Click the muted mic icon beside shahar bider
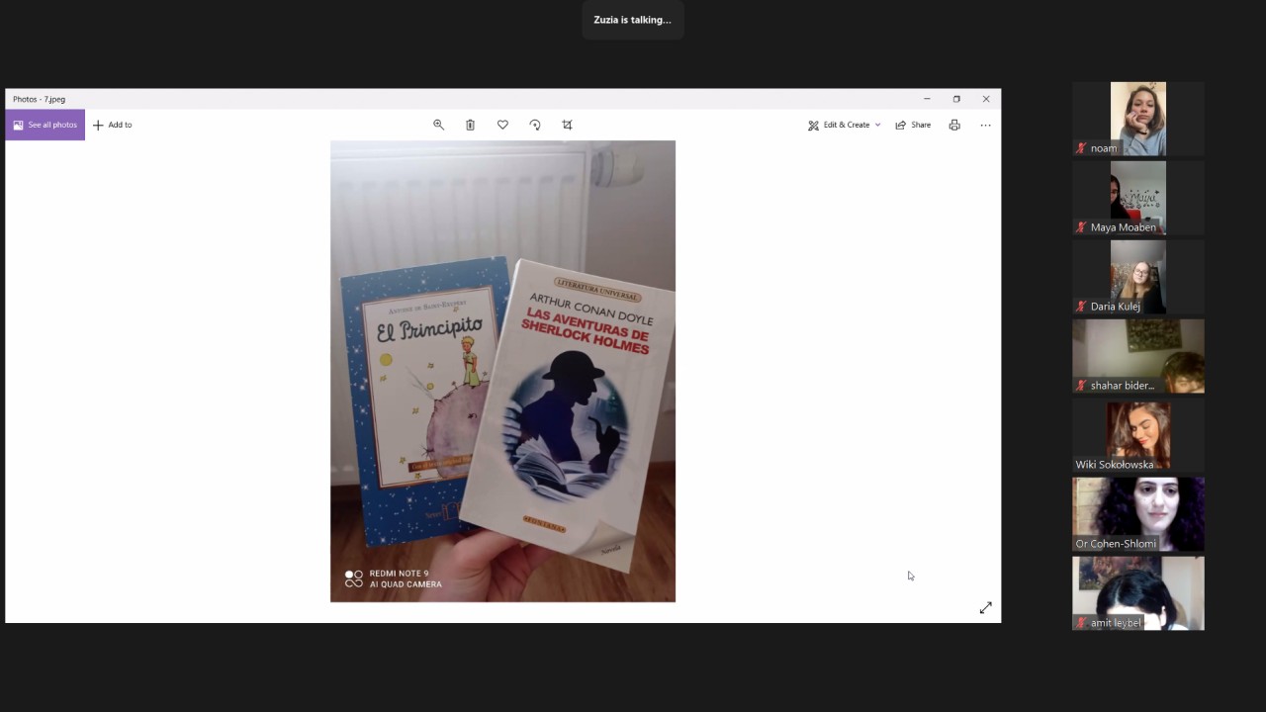Image resolution: width=1266 pixels, height=712 pixels. (1082, 386)
